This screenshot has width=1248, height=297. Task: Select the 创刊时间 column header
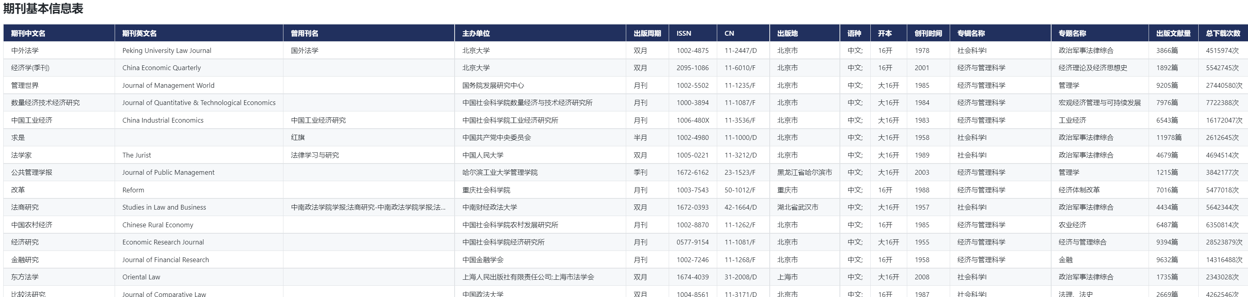coord(928,33)
